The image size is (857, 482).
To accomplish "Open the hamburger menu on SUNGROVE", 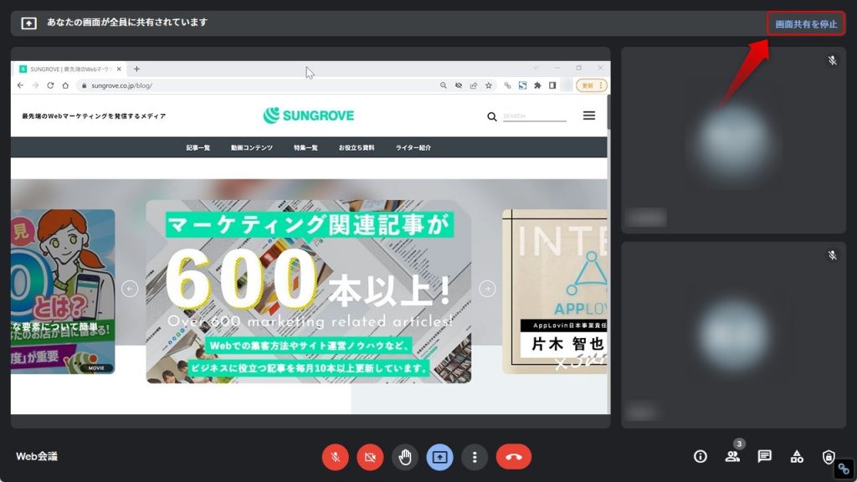I will coord(588,115).
